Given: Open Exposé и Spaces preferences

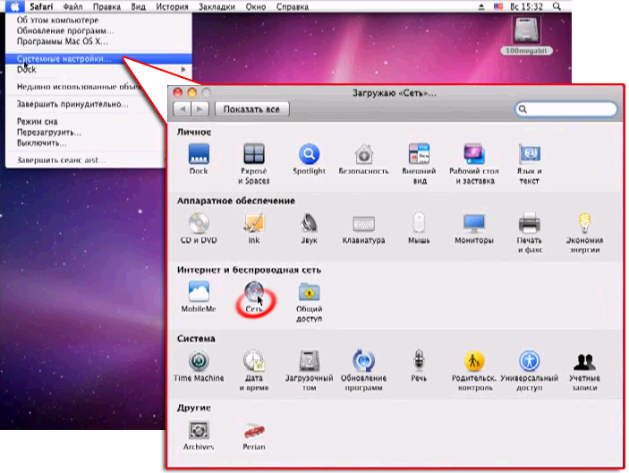Looking at the screenshot, I should 254,154.
